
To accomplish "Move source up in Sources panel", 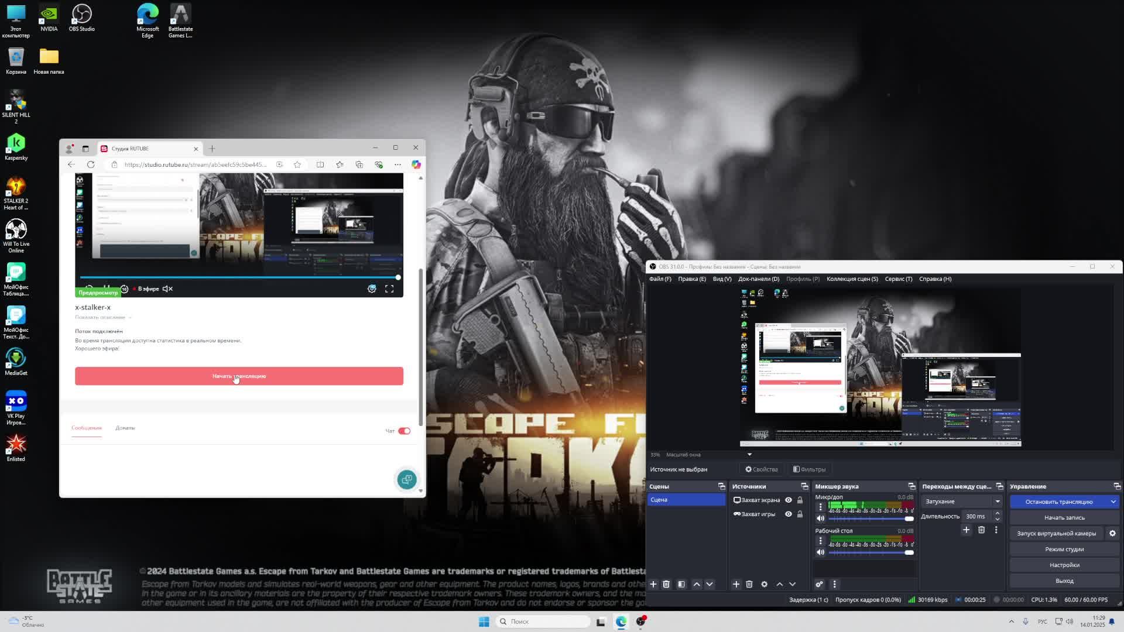I will 780,584.
